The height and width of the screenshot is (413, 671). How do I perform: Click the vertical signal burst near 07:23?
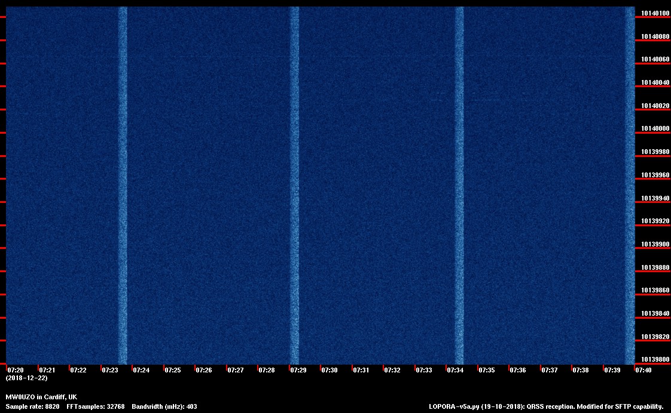coord(123,185)
